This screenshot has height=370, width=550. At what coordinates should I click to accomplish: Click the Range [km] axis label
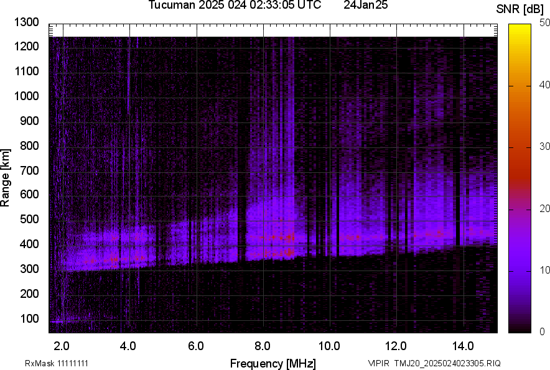[6, 178]
